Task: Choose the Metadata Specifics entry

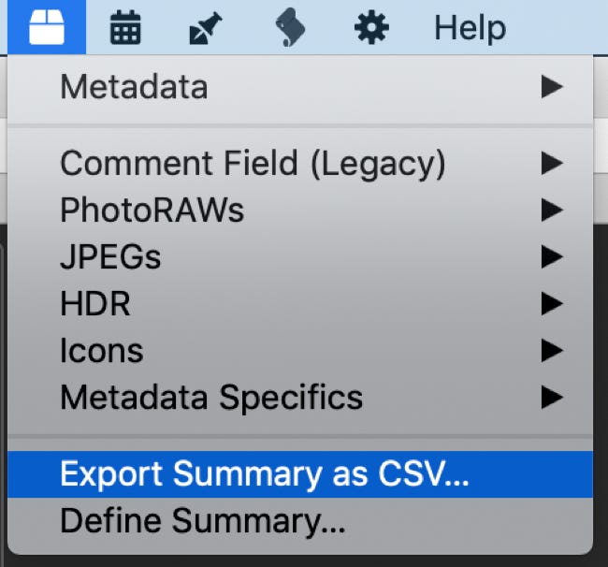Action: [x=211, y=398]
